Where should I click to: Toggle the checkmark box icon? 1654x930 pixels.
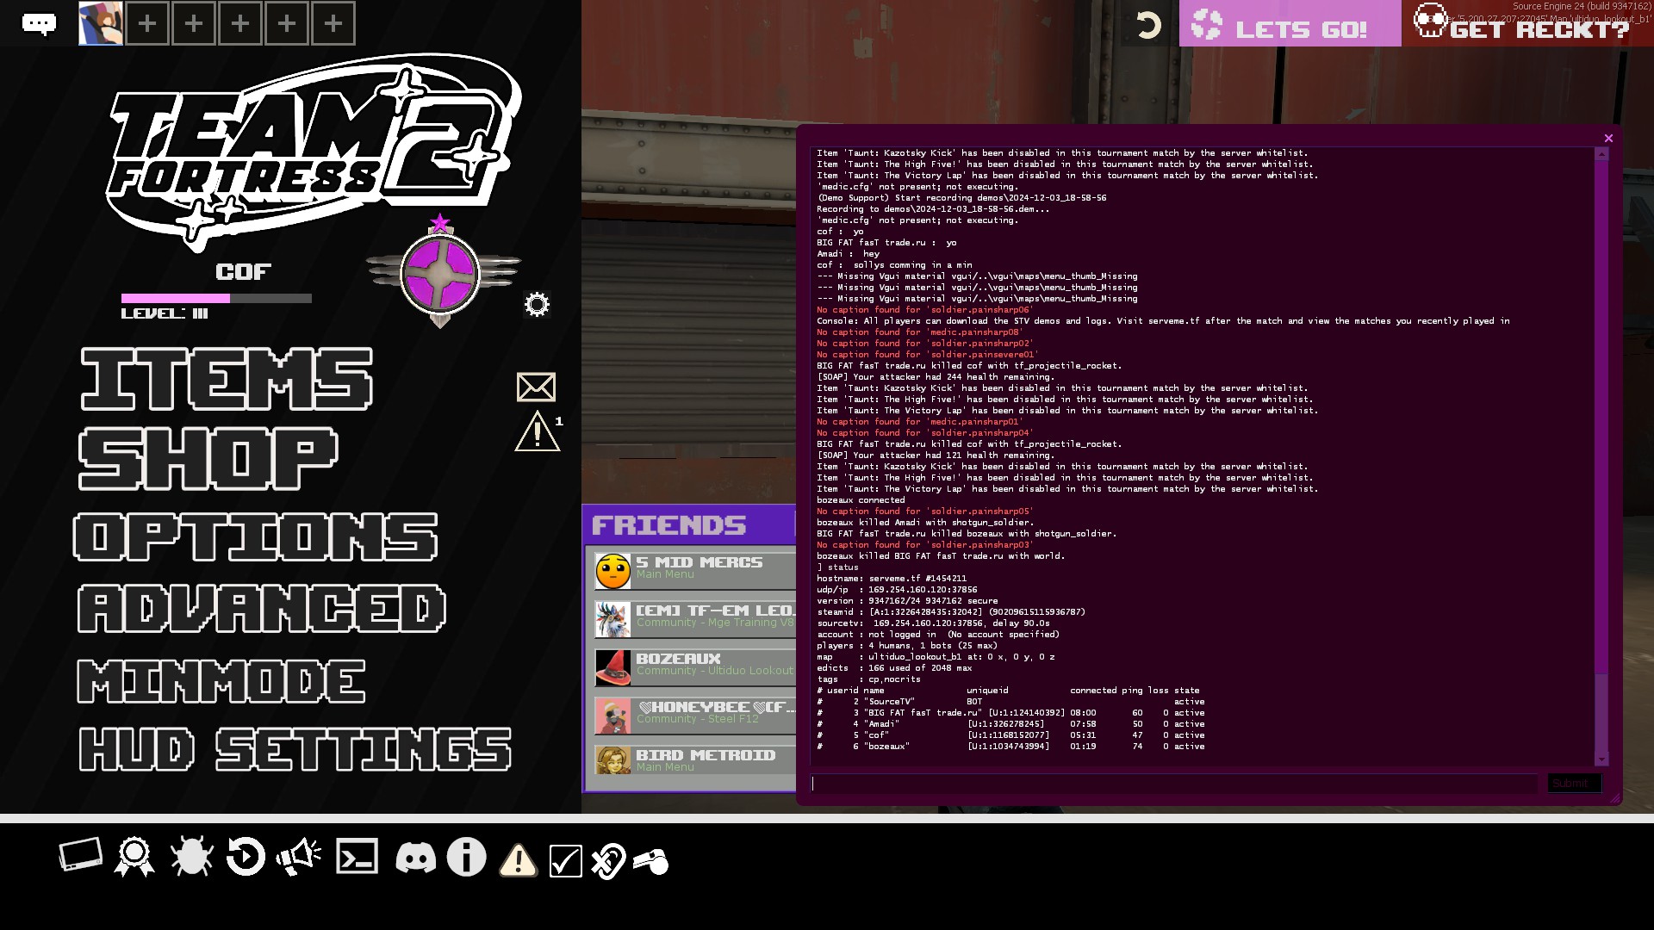pos(565,860)
